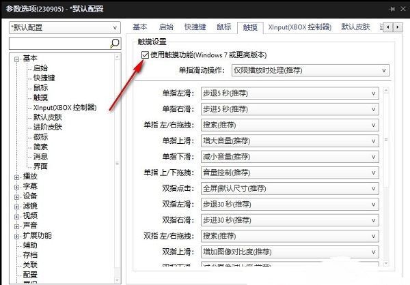Select 辅助 in the settings tree
Screen dimensions: 410x285
coord(30,245)
